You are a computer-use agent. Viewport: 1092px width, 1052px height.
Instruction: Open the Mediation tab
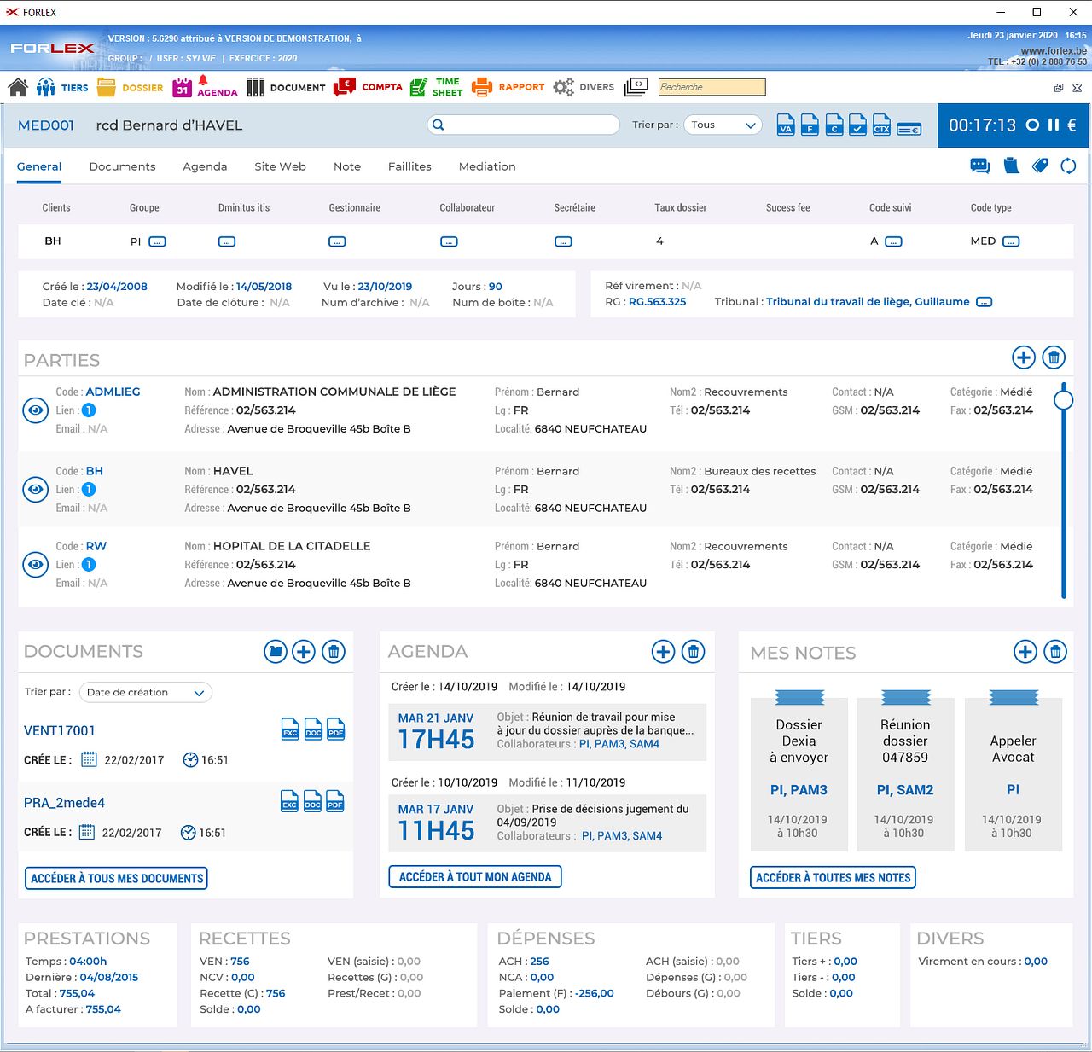point(486,166)
